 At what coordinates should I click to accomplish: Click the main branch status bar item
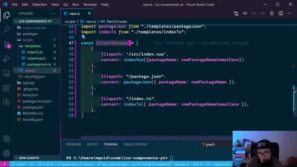click(19, 164)
